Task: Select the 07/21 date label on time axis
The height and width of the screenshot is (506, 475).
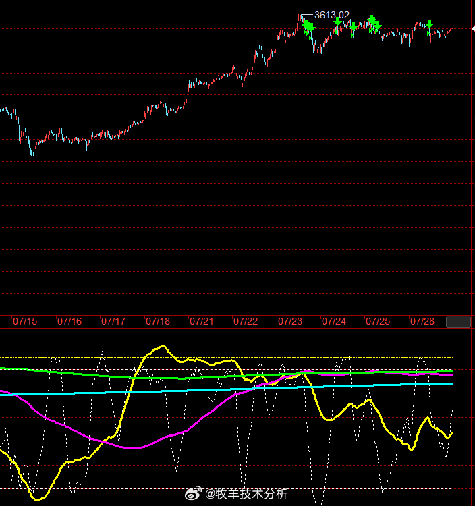Action: [202, 321]
